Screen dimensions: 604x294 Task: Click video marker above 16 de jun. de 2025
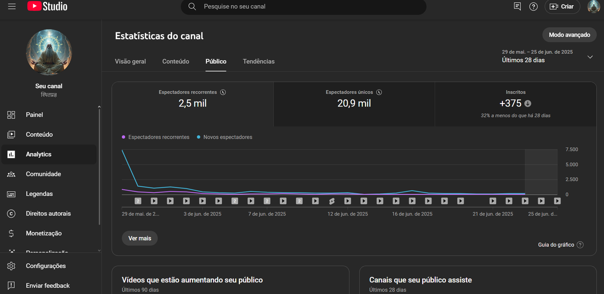pos(412,201)
